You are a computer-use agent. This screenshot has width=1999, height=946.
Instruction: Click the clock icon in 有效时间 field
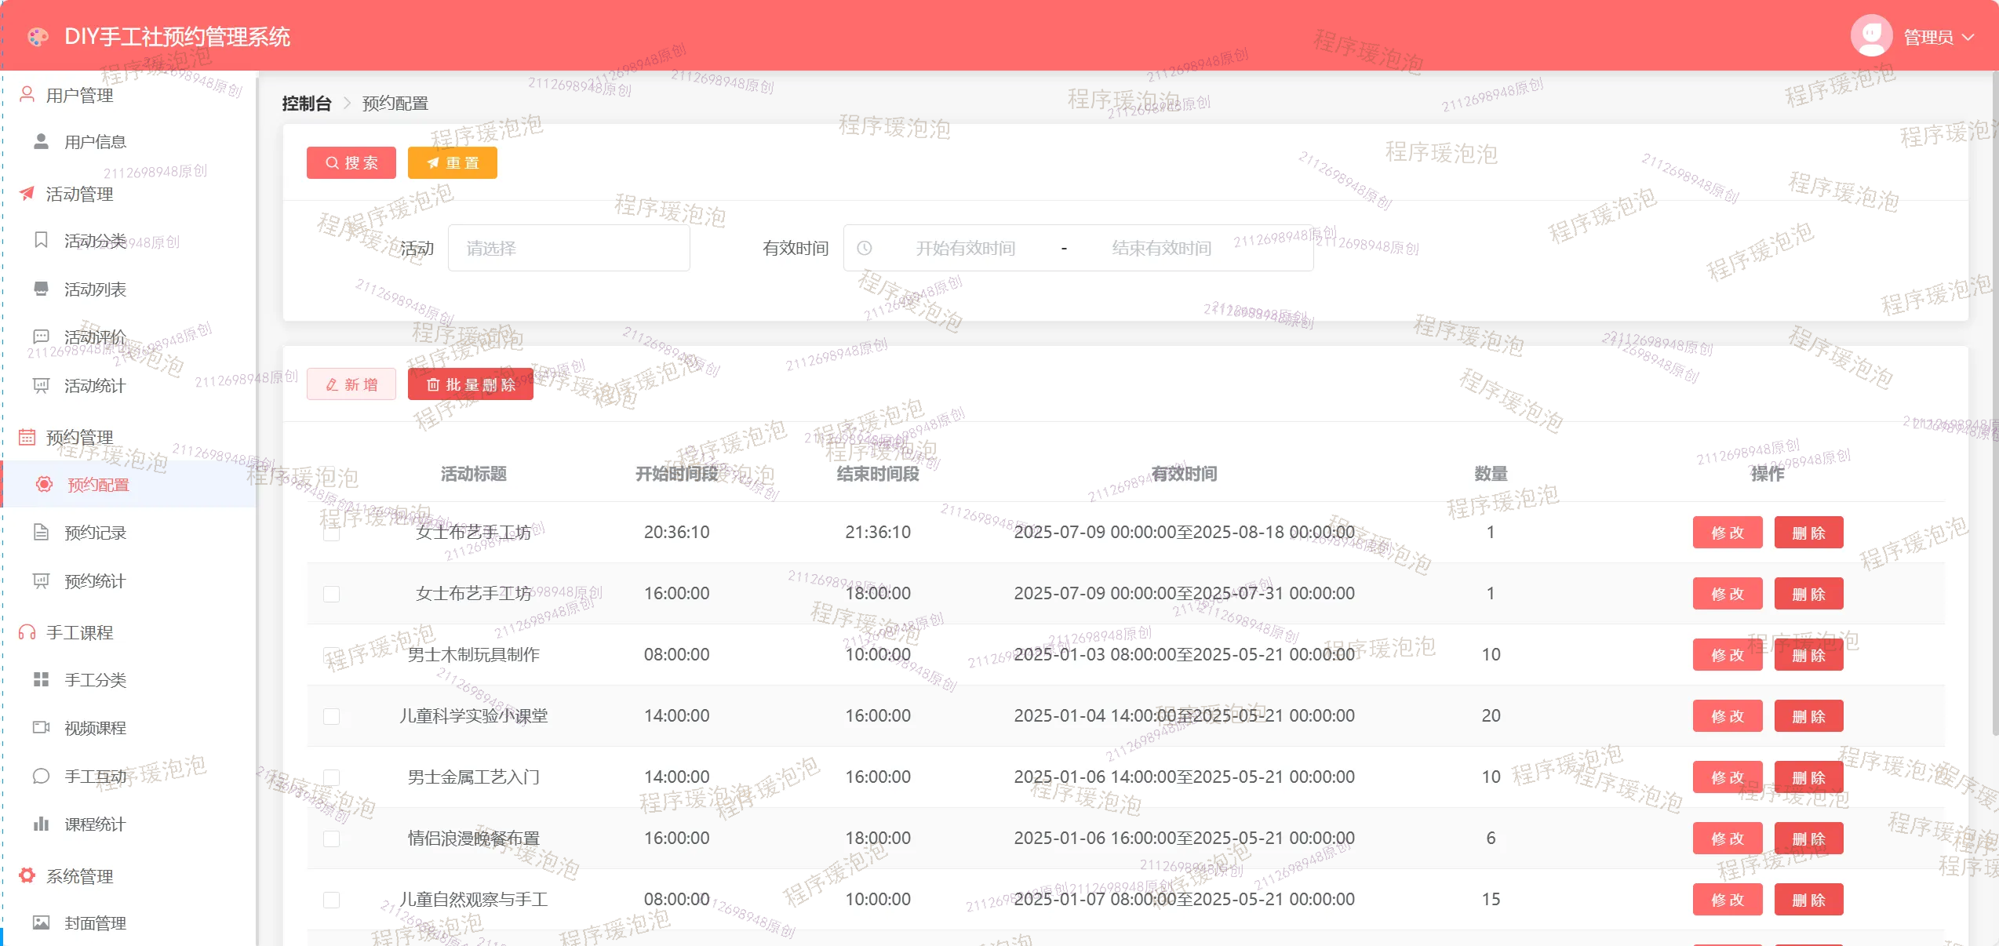pos(865,248)
